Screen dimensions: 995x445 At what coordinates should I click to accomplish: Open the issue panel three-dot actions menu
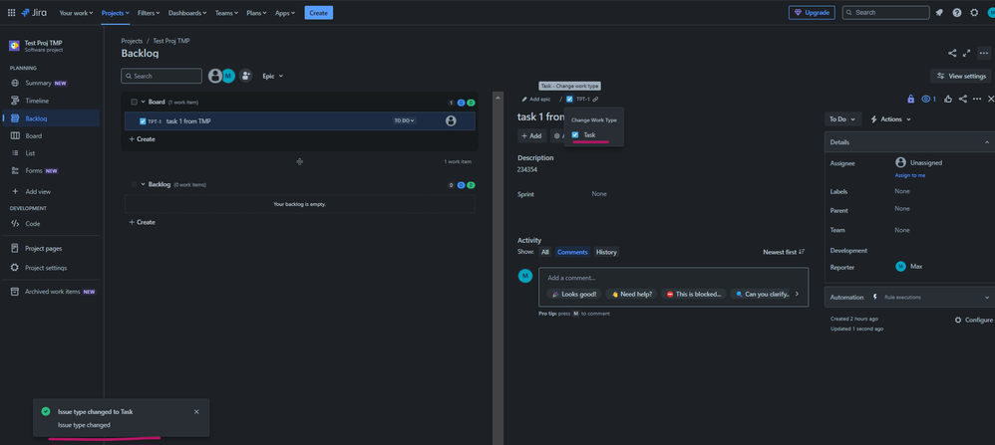coord(977,99)
